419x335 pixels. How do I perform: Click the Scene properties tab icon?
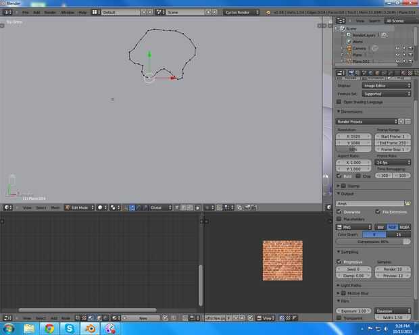pos(364,73)
